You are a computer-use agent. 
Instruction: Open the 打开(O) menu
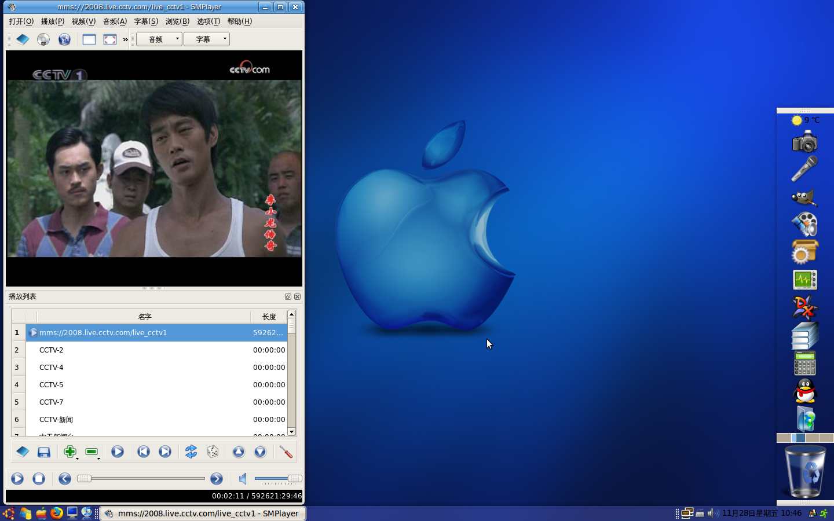click(21, 21)
